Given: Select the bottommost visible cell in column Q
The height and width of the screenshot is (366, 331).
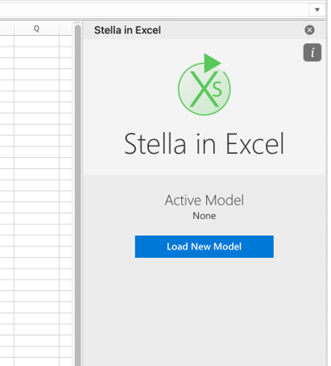Looking at the screenshot, I should 37,362.
